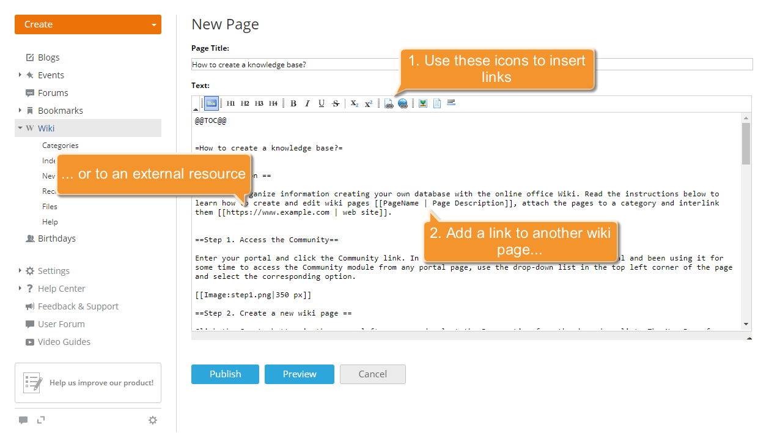The width and height of the screenshot is (758, 433).
Task: Open the Help Center link
Action: click(62, 289)
